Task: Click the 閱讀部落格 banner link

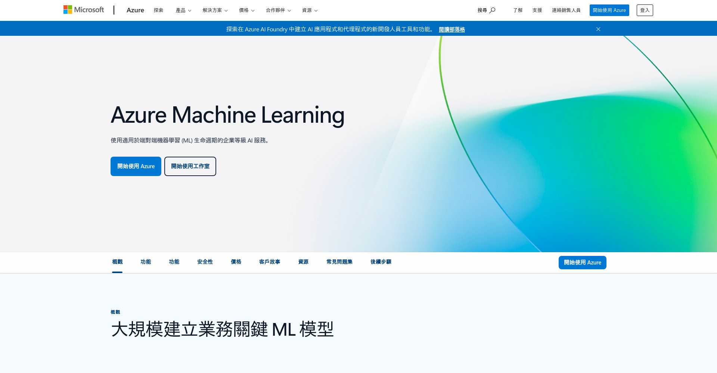Action: (451, 29)
